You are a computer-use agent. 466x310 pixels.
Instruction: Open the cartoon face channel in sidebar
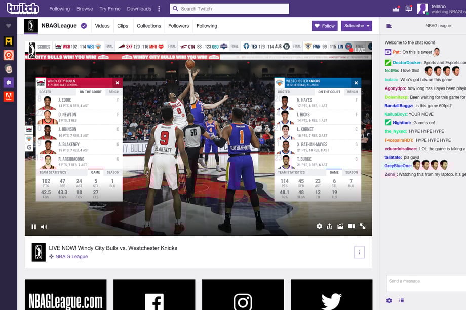(x=8, y=69)
